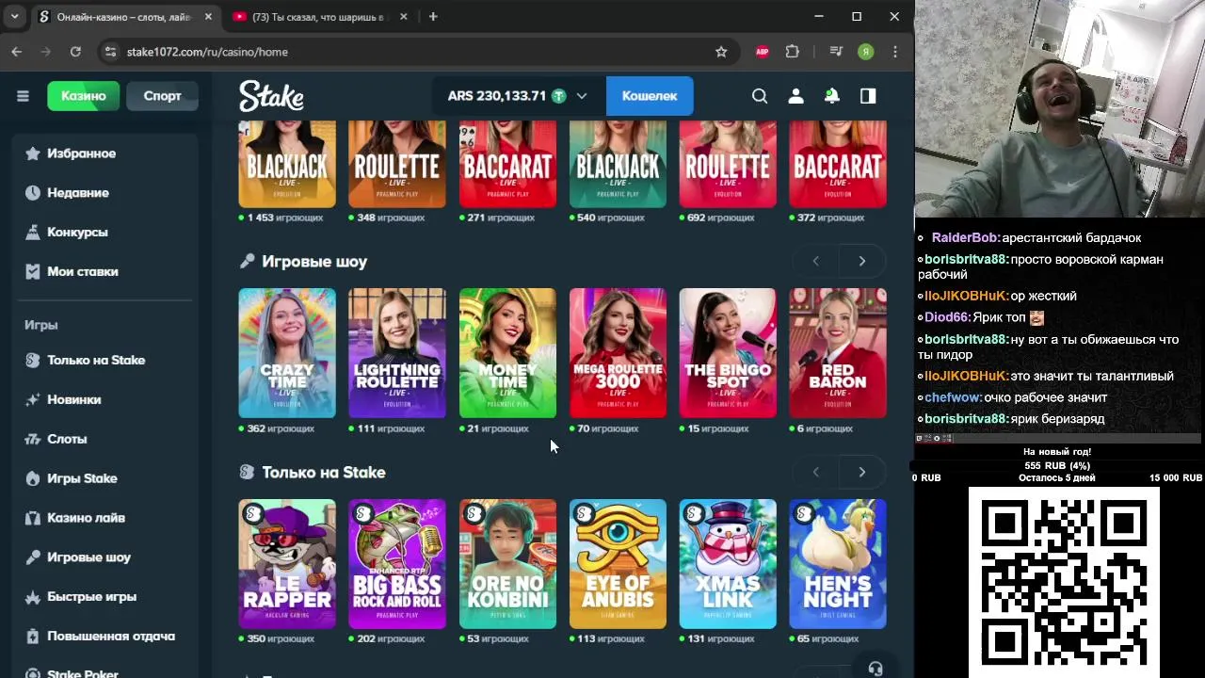The width and height of the screenshot is (1205, 678).
Task: Expand the ARS balance currency dropdown
Action: pyautogui.click(x=582, y=96)
